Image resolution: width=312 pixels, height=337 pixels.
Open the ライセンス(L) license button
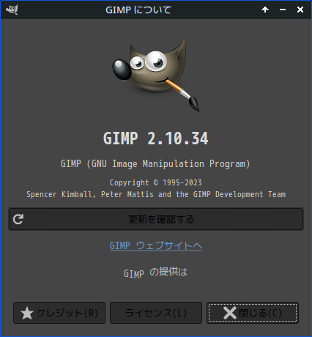point(156,313)
